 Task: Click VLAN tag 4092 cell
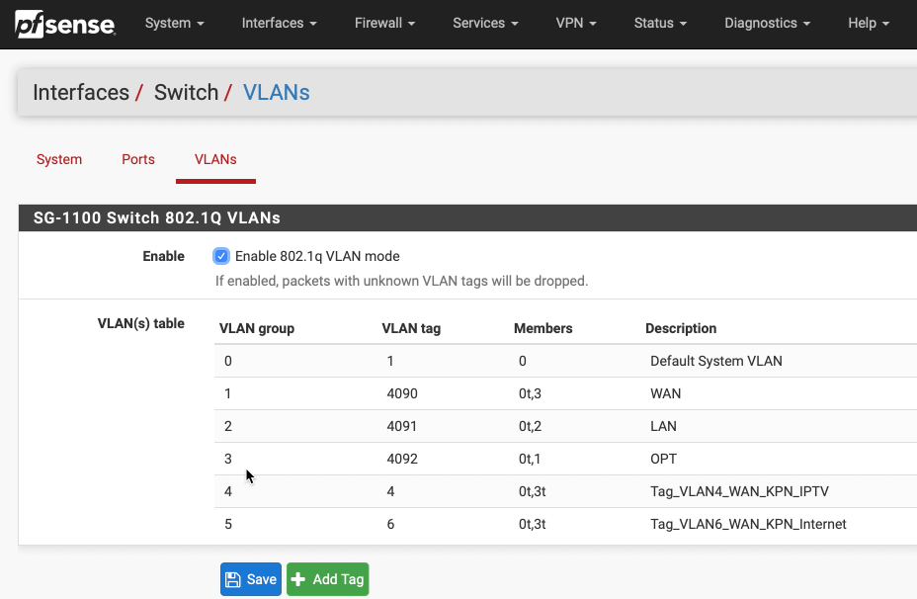click(402, 460)
